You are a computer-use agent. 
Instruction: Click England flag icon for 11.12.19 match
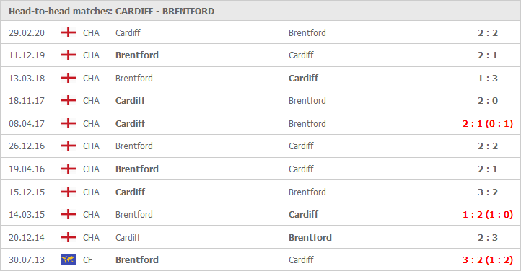68,55
